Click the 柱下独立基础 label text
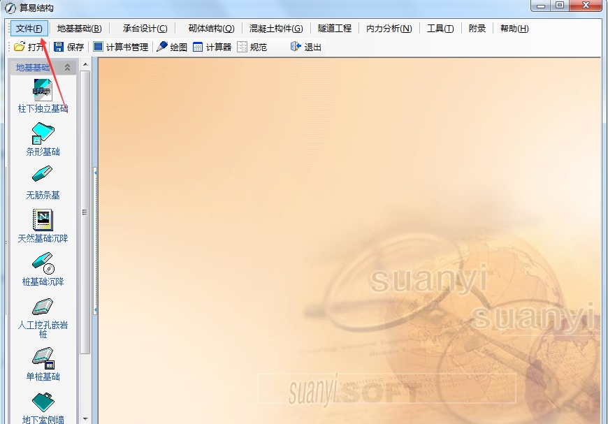 [x=43, y=108]
